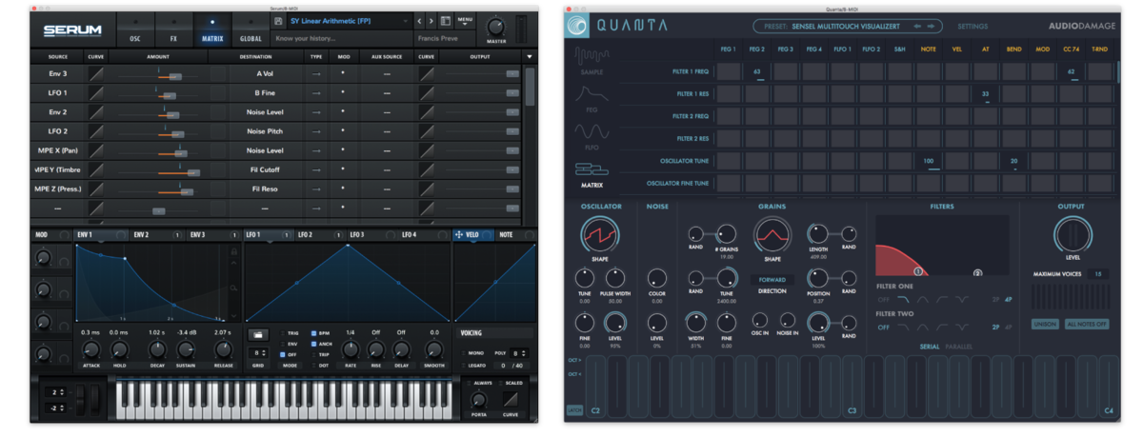Enable LEGATO voicing checkbox

463,365
